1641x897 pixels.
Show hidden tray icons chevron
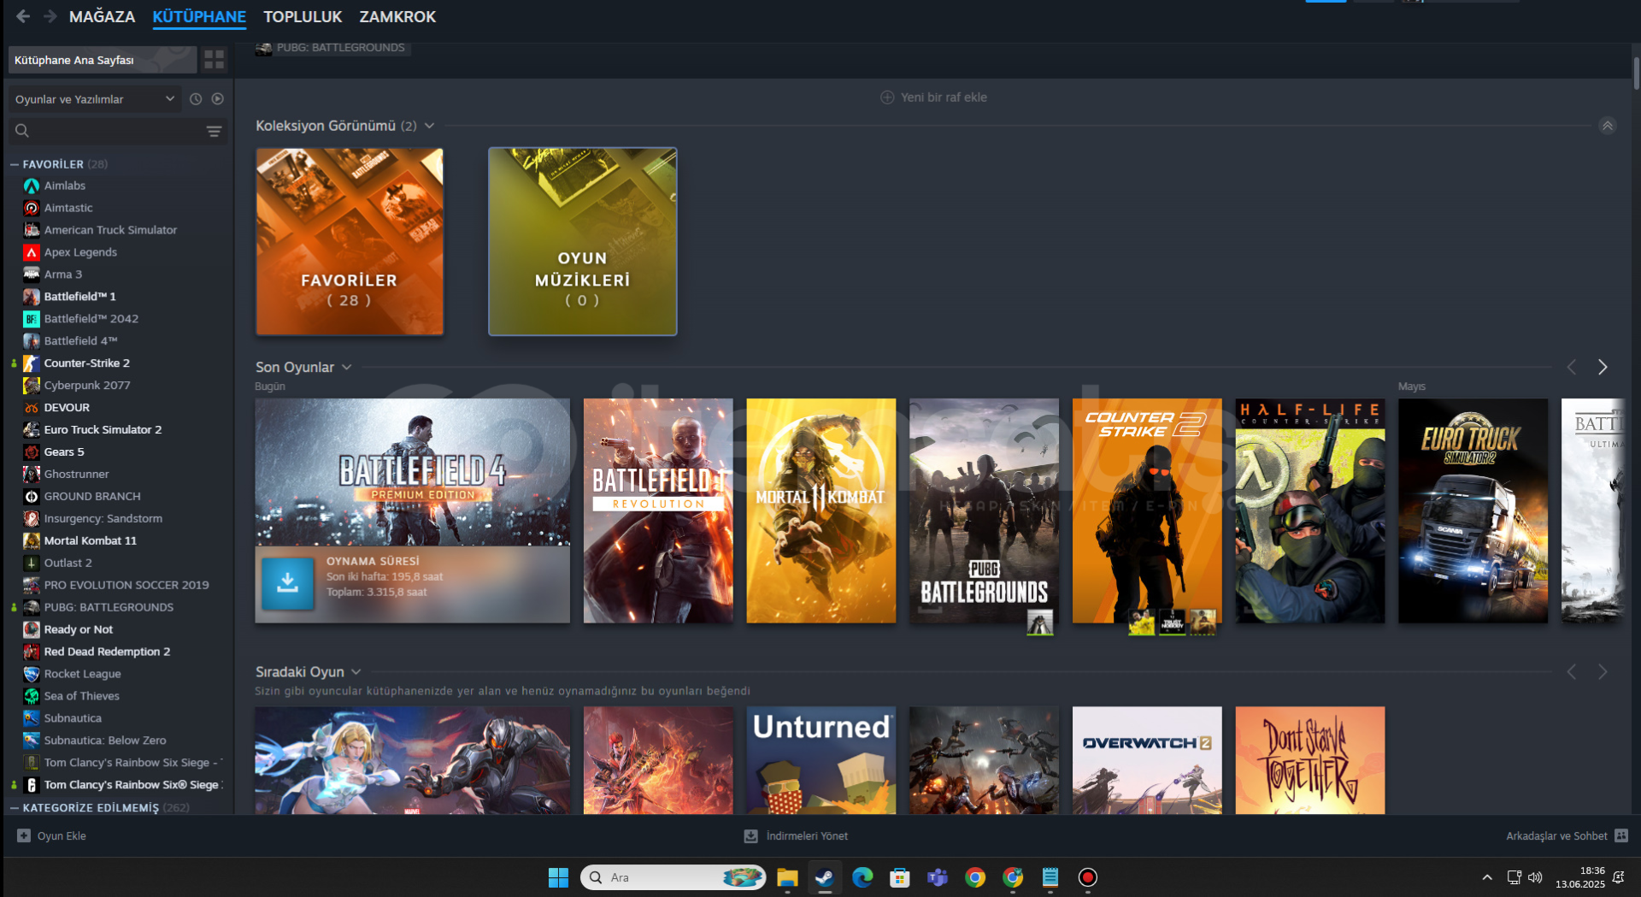1487,877
